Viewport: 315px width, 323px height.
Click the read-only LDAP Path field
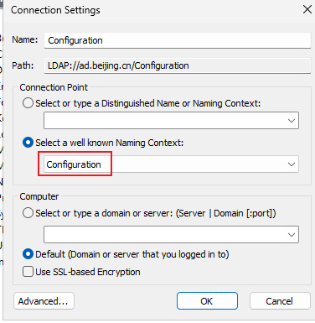(178, 65)
